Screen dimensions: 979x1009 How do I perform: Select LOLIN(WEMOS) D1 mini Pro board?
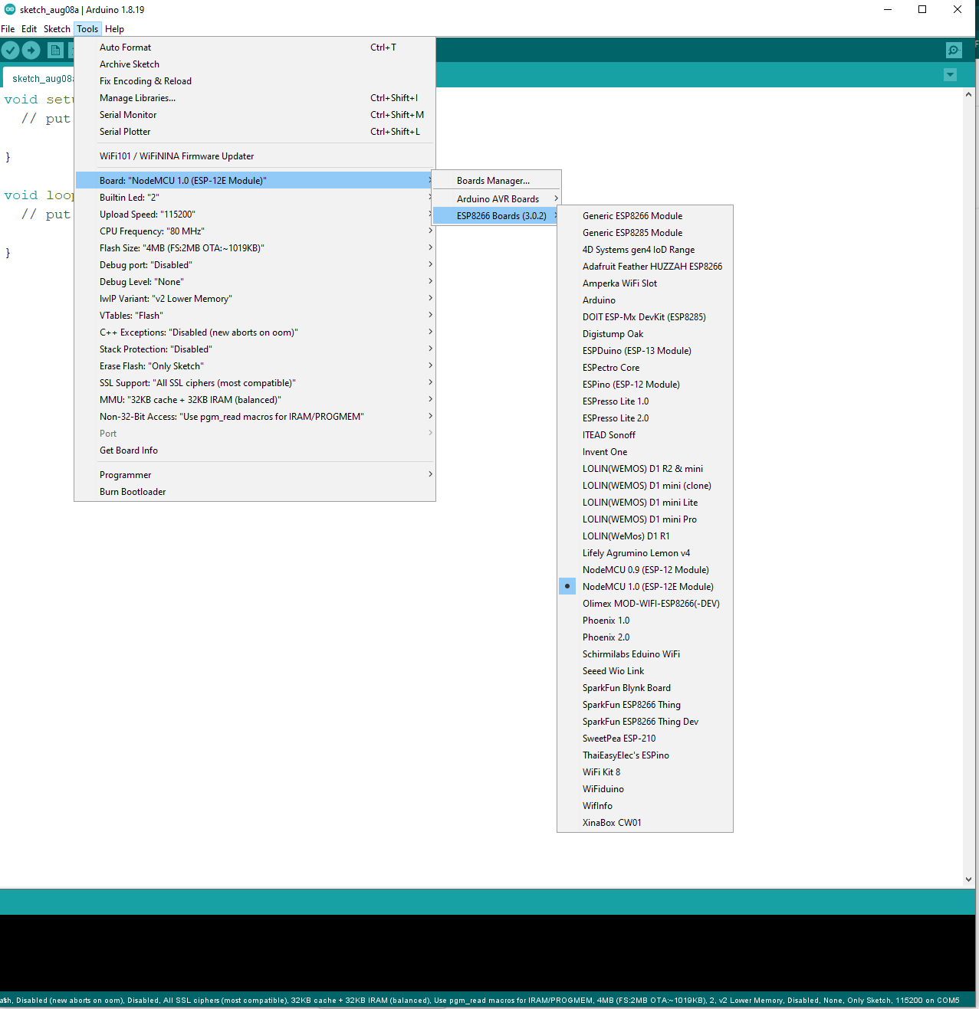[645, 519]
